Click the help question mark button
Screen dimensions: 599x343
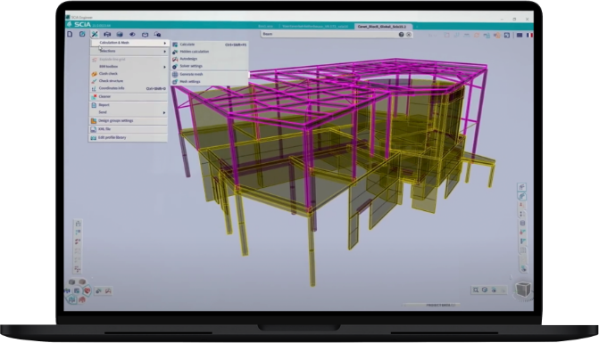tap(401, 34)
